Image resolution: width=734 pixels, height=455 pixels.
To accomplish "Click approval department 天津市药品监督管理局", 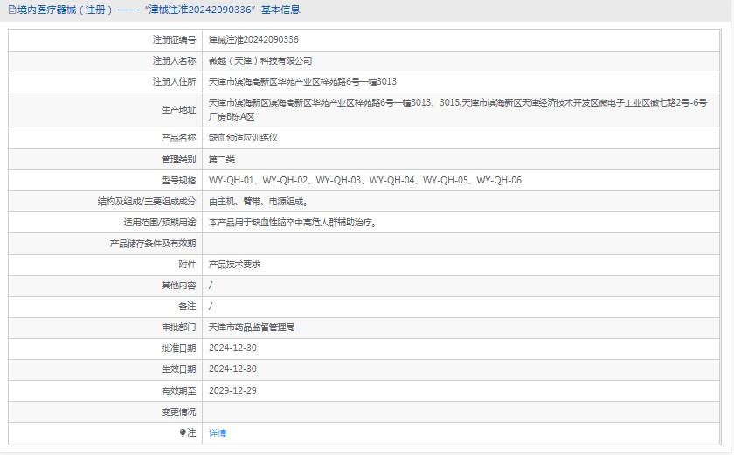I will 252,327.
